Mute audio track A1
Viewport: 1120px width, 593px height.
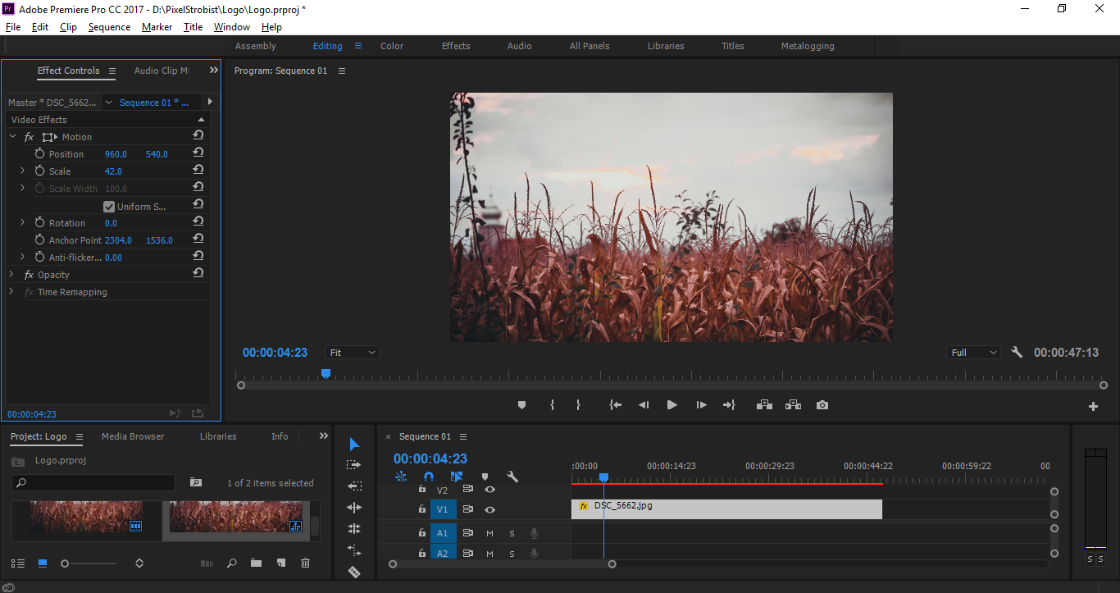490,532
